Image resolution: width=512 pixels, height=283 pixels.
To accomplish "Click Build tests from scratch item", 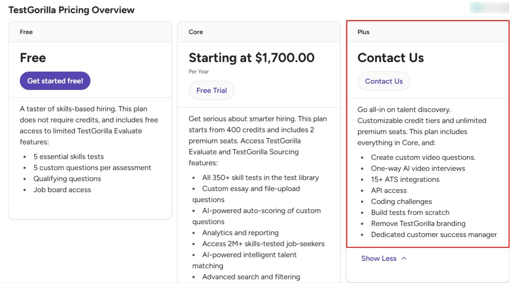I will [410, 212].
